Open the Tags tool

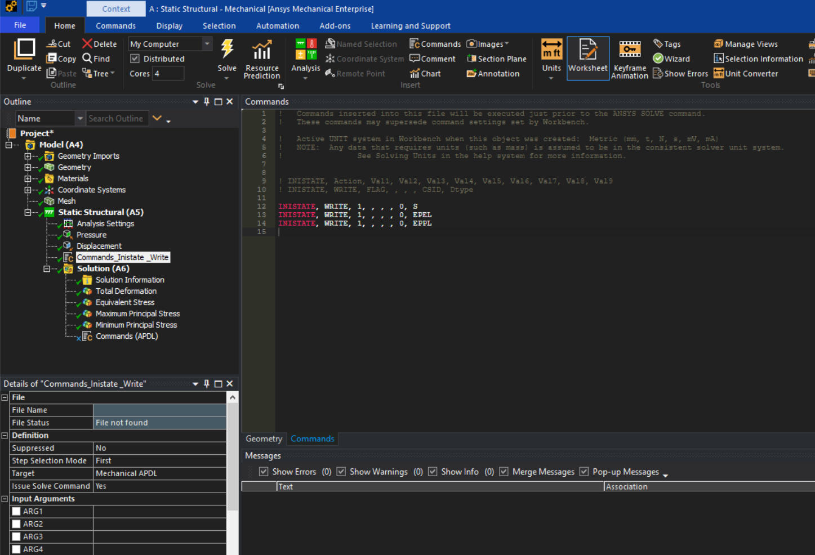tap(667, 44)
